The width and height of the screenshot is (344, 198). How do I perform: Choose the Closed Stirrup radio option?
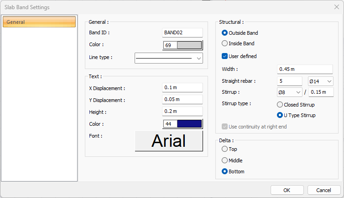pos(280,105)
